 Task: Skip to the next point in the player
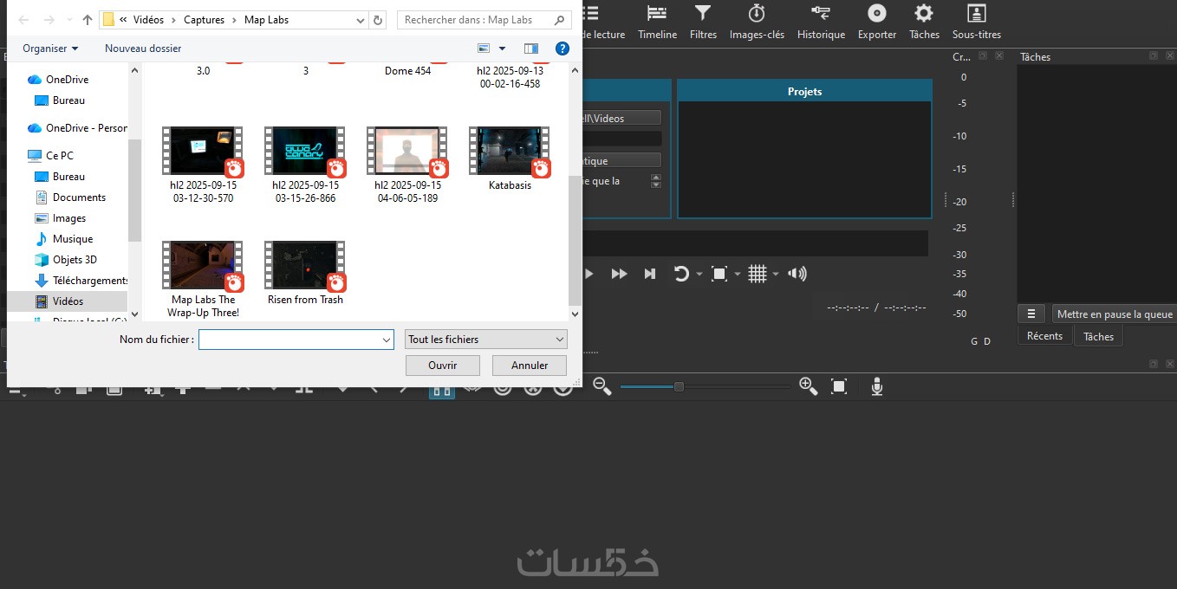(x=650, y=274)
